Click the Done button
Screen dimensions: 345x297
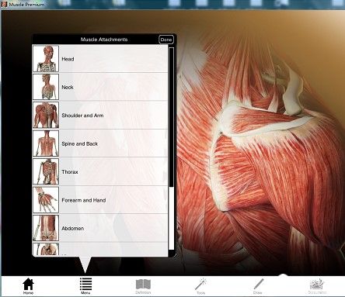(166, 40)
